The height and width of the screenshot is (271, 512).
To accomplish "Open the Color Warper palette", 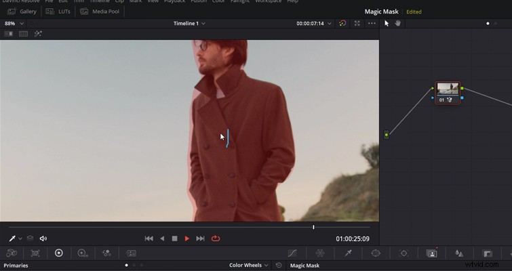I will [x=320, y=253].
